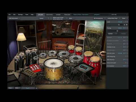This screenshot has width=136, height=102.
Task: Select the left red bongo drum
Action: 71,49
